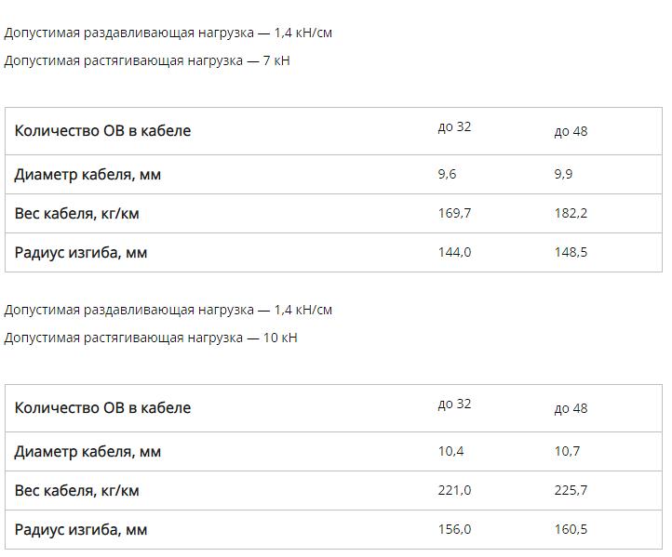Select the cable weight value 182,2
The width and height of the screenshot is (672, 557).
click(x=571, y=213)
